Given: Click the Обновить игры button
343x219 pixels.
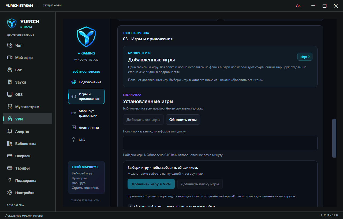Looking at the screenshot, I should (183, 120).
